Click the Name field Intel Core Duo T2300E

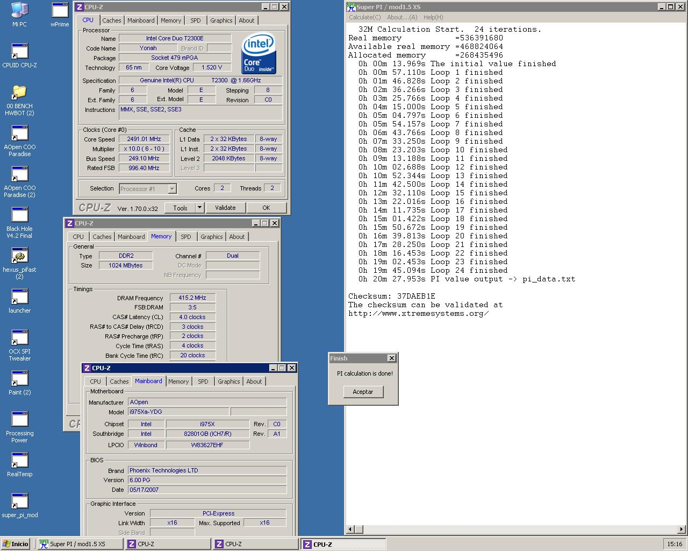coord(175,39)
